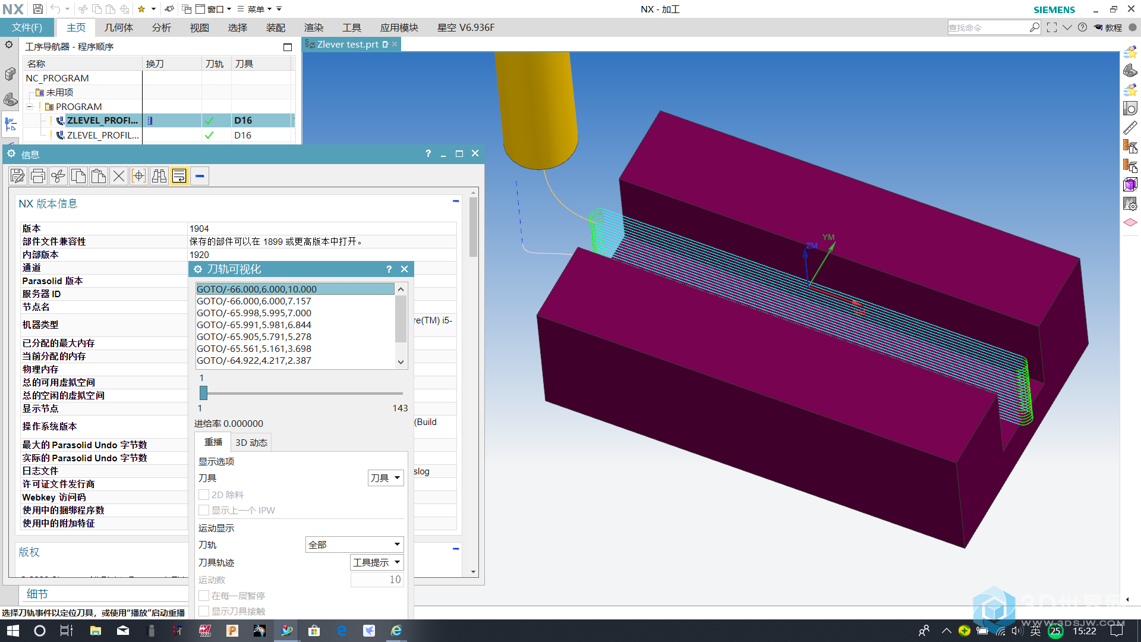Screen dimensions: 1141x642
Task: Check the 显示上一个 IPW checkbox
Action: pos(204,510)
